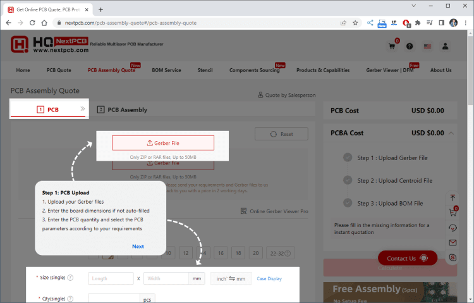Open the email envelope icon in side widget
474x303 pixels.
coord(453,242)
